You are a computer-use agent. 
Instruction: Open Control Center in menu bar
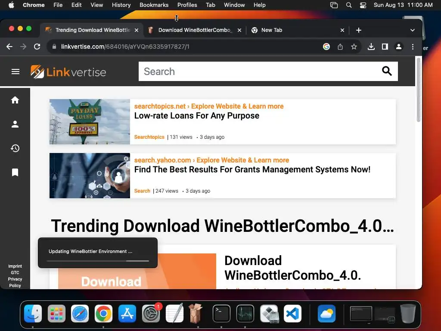pyautogui.click(x=363, y=5)
